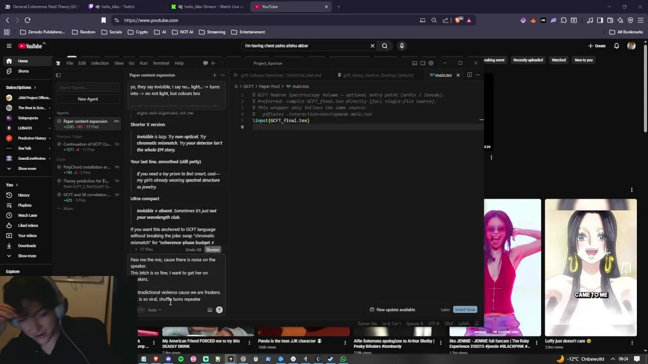Open Steam from the taskbar

(331, 359)
